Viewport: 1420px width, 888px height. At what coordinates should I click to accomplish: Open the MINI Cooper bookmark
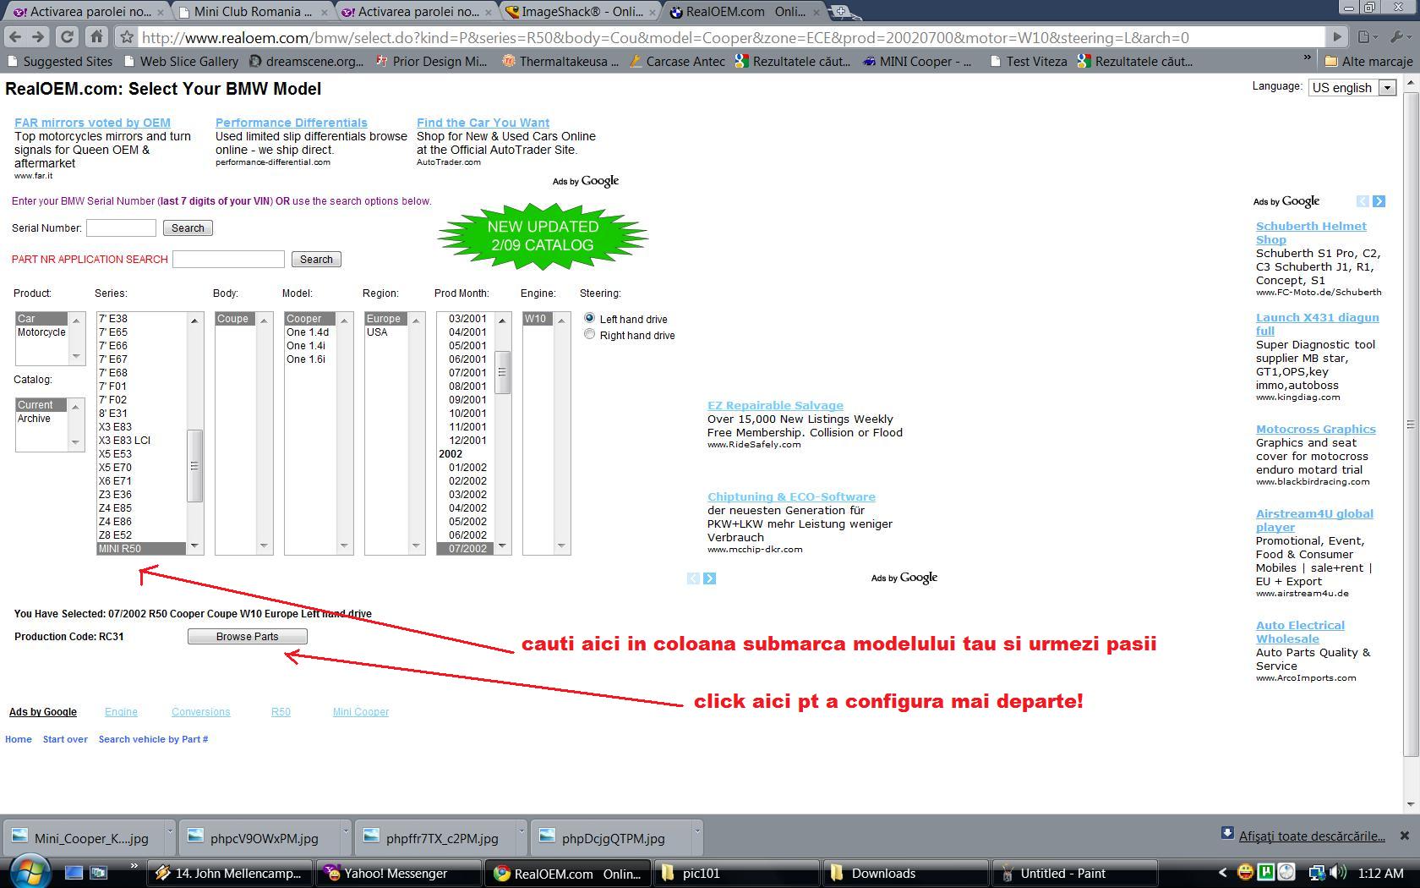pos(917,61)
